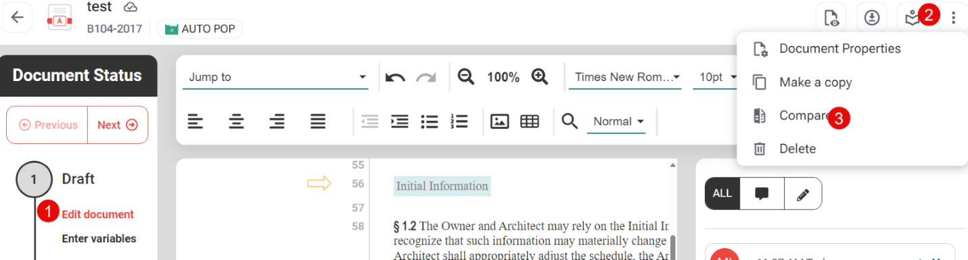The image size is (968, 260).
Task: Justify text alignment
Action: point(318,122)
